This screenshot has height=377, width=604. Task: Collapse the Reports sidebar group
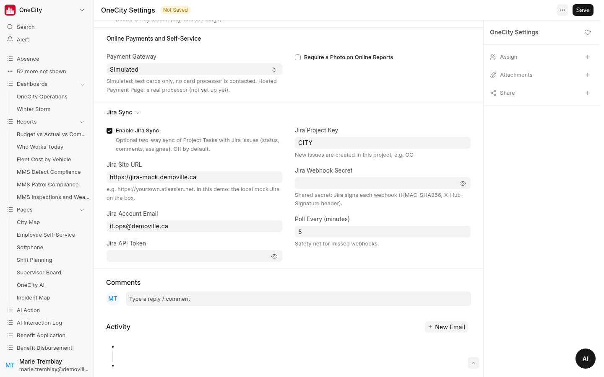pyautogui.click(x=82, y=122)
